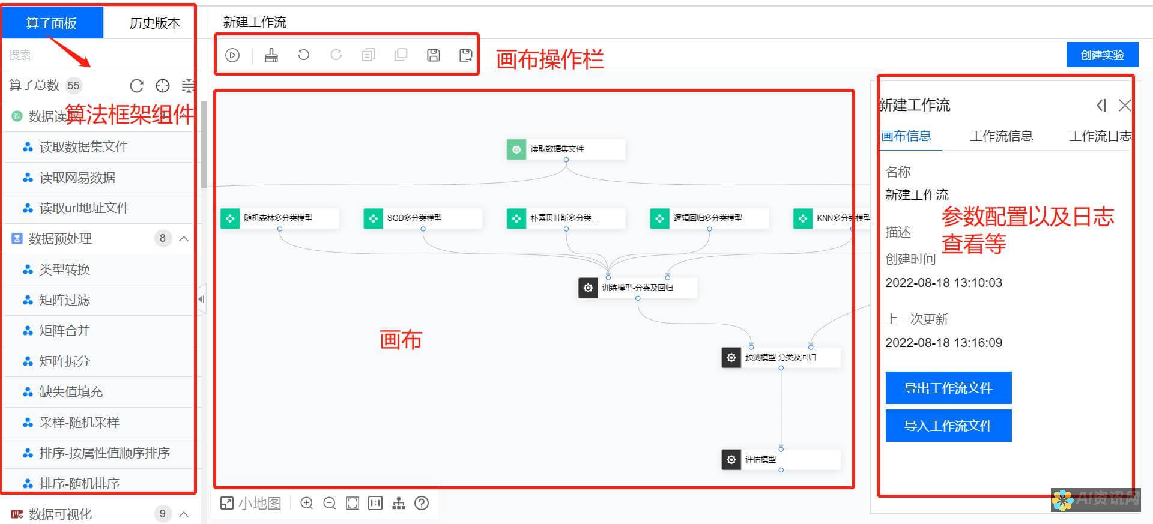Select 缺失值填充 operator
Viewport: 1153px width, 524px height.
[x=99, y=392]
